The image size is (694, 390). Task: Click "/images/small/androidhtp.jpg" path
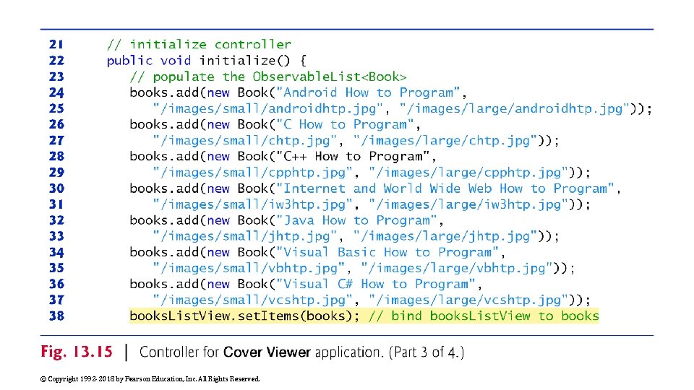267,108
